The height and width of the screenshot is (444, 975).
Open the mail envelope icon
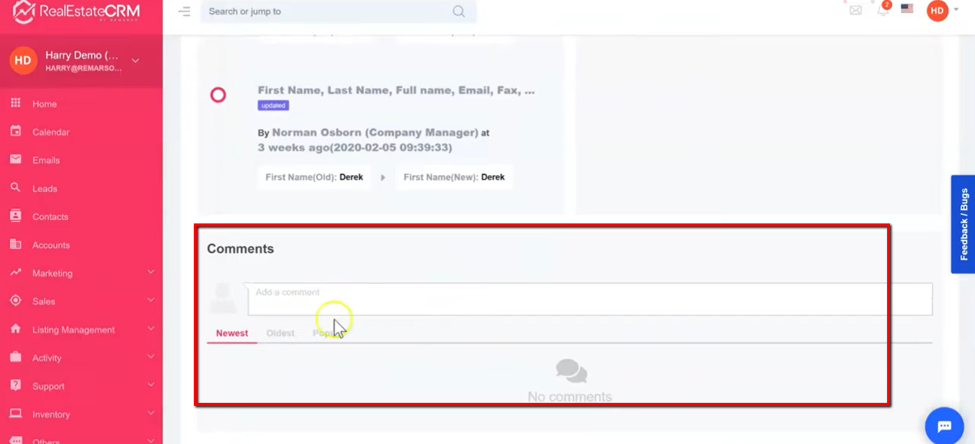point(855,10)
